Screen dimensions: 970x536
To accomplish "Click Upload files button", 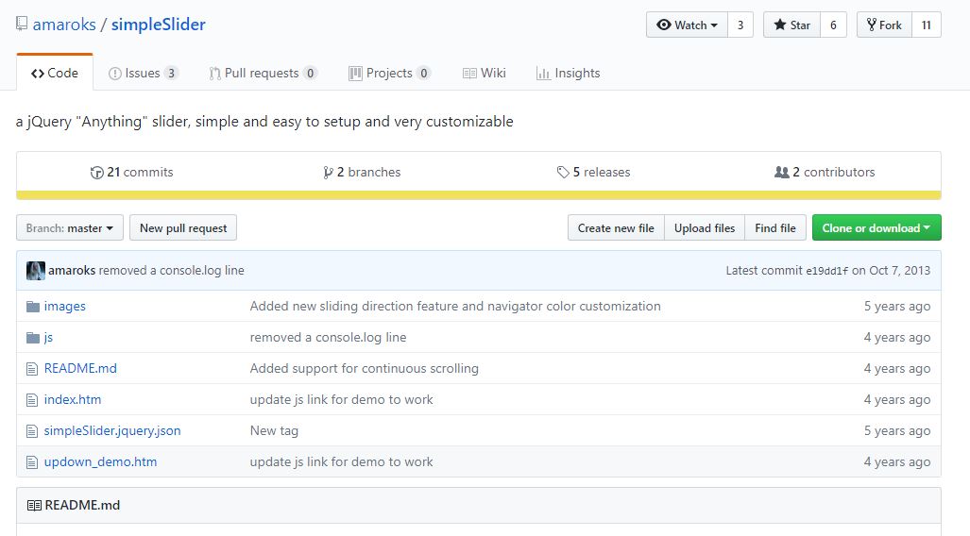I will tap(705, 228).
